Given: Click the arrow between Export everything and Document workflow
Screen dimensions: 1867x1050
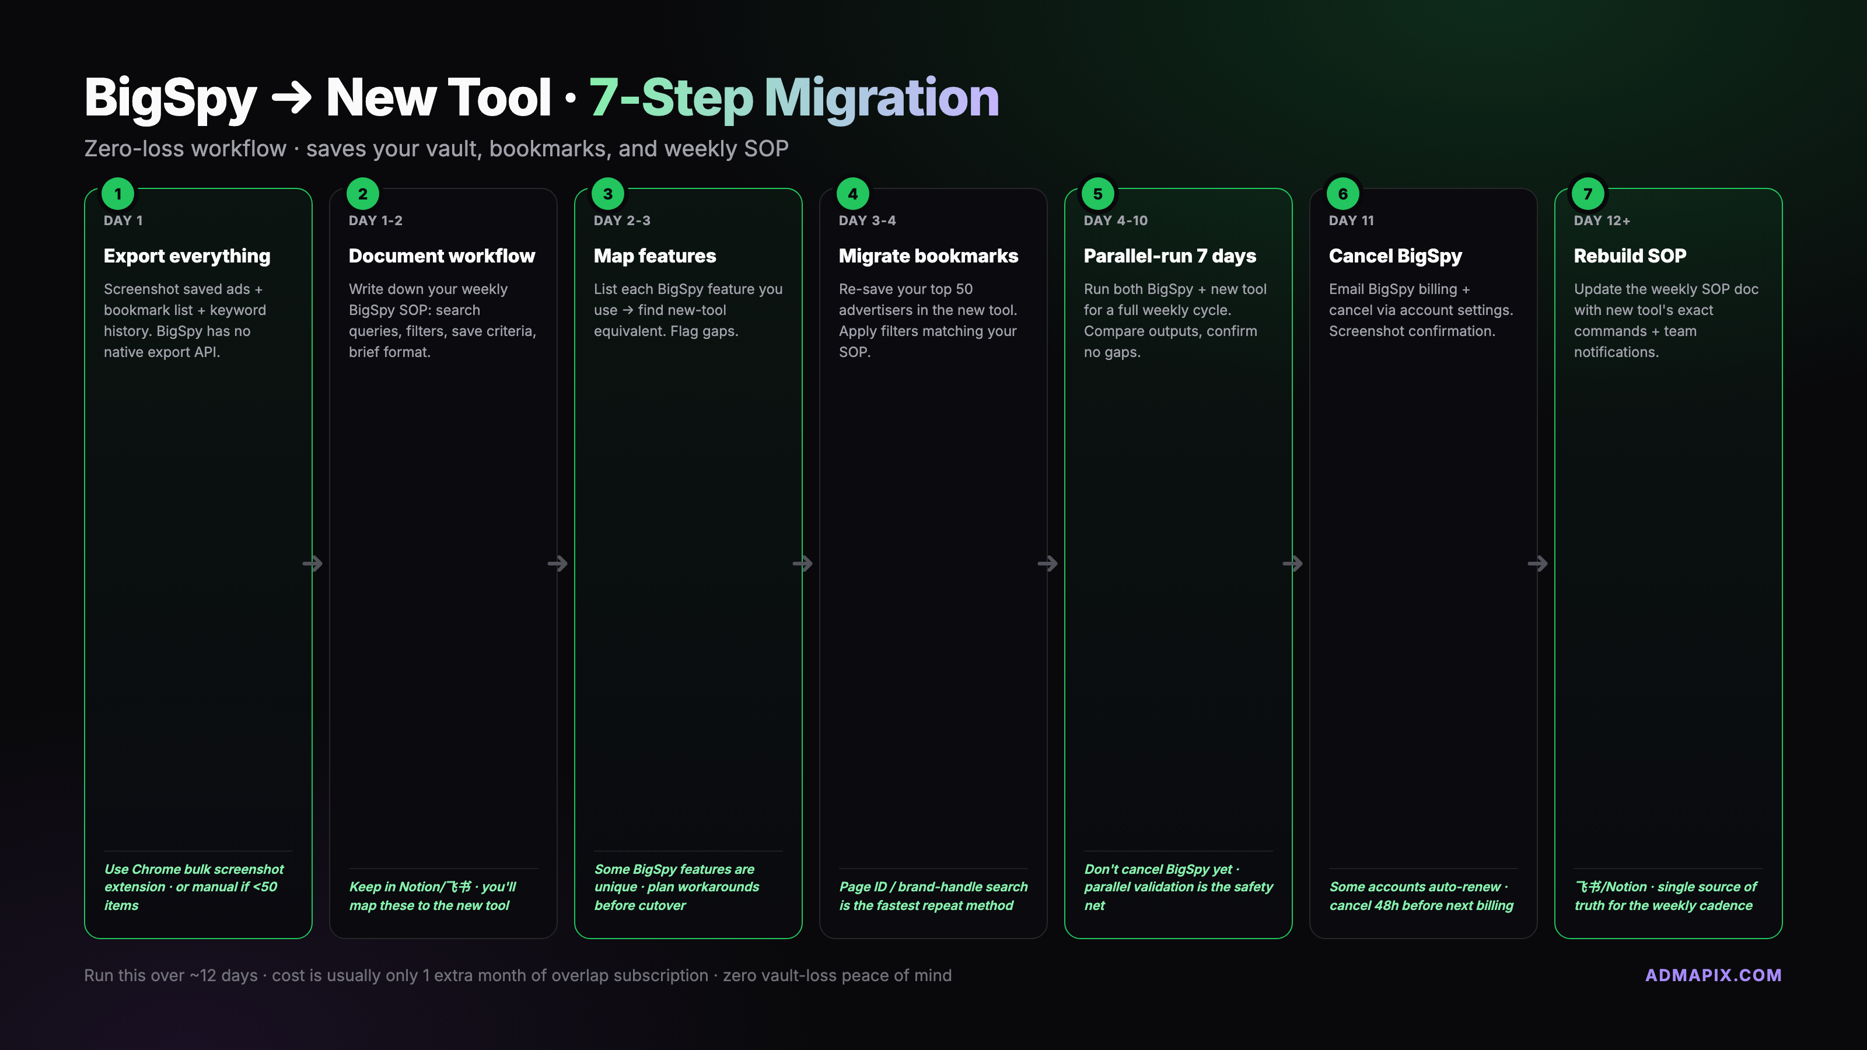Looking at the screenshot, I should (312, 563).
